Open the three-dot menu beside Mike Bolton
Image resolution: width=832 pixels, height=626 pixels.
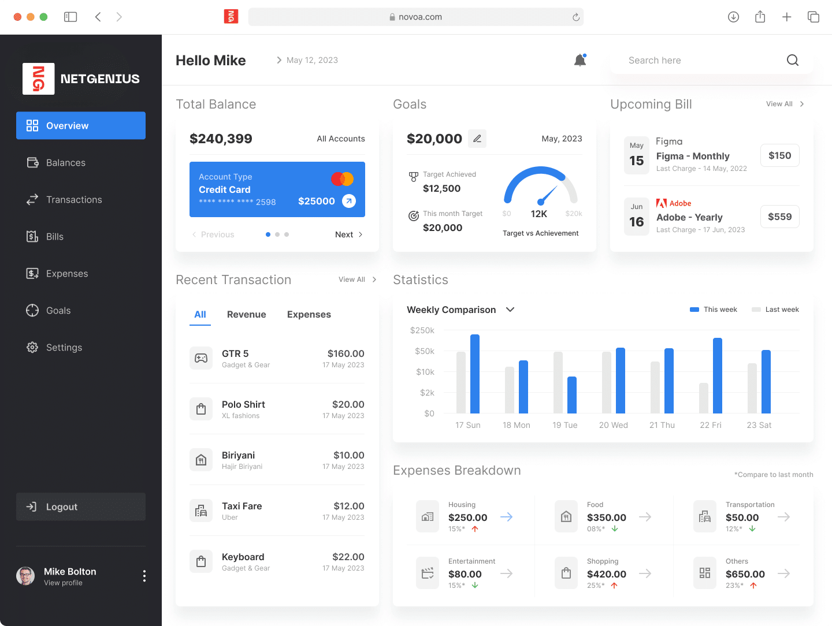(x=144, y=576)
